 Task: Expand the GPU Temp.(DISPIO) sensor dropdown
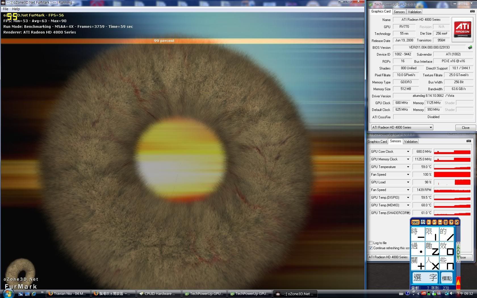click(x=408, y=198)
